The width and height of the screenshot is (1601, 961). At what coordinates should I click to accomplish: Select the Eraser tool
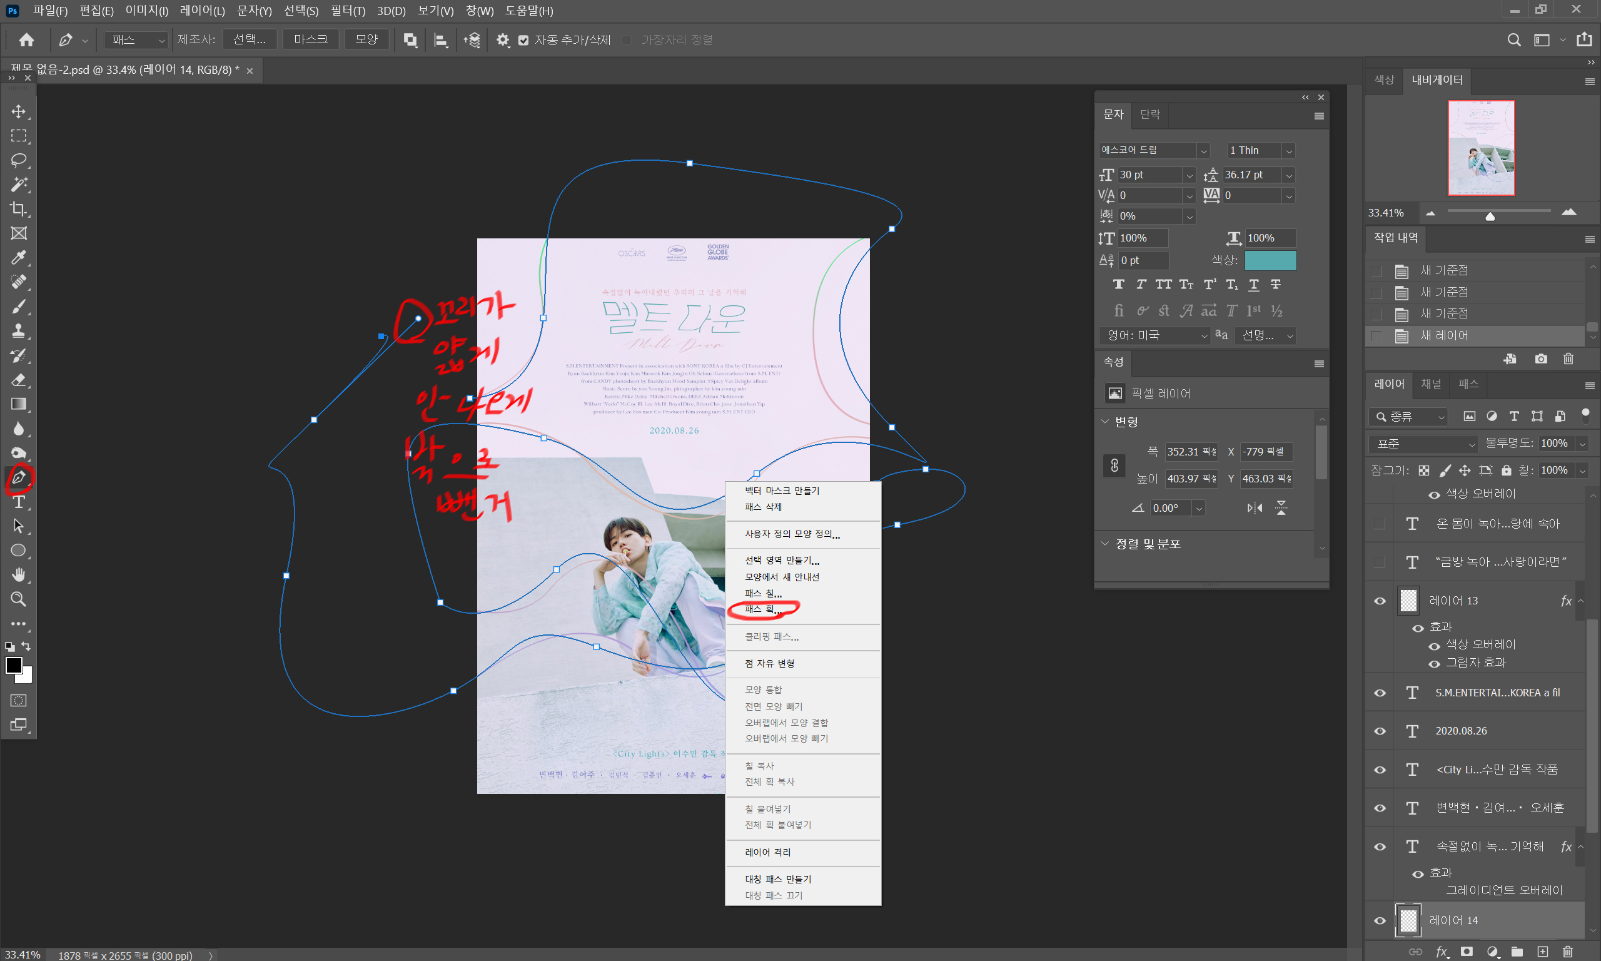click(19, 380)
